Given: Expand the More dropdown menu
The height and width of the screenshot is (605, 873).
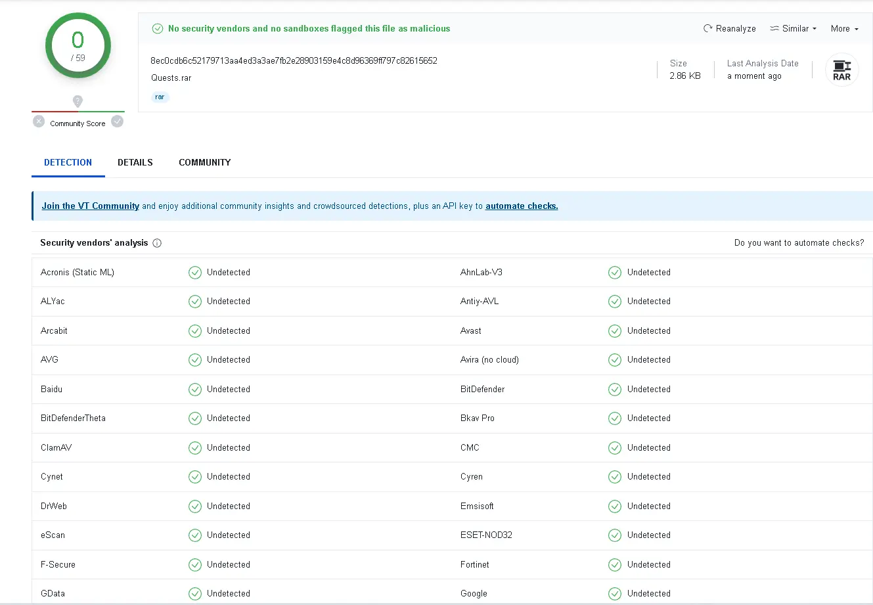Looking at the screenshot, I should tap(845, 28).
